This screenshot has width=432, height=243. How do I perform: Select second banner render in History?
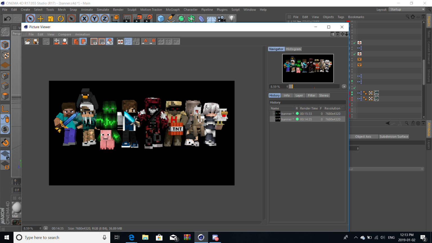(308, 119)
